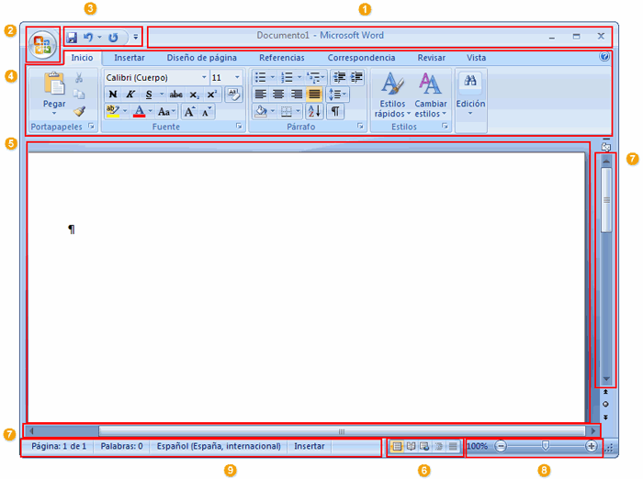Image resolution: width=643 pixels, height=479 pixels.
Task: Enable justified text alignment
Action: coord(314,95)
